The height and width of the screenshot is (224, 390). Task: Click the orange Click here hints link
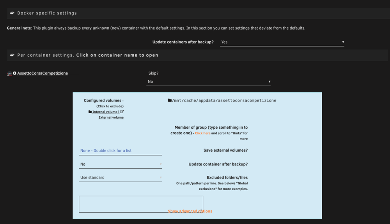202,133
